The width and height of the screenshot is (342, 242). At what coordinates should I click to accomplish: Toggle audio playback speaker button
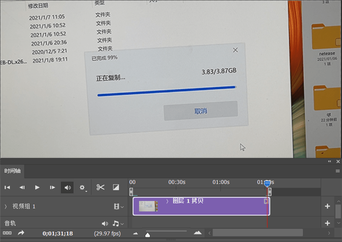pos(67,187)
